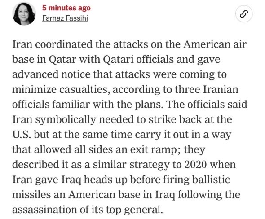Copy the post link via chain icon
265x219 pixels.
click(x=244, y=14)
